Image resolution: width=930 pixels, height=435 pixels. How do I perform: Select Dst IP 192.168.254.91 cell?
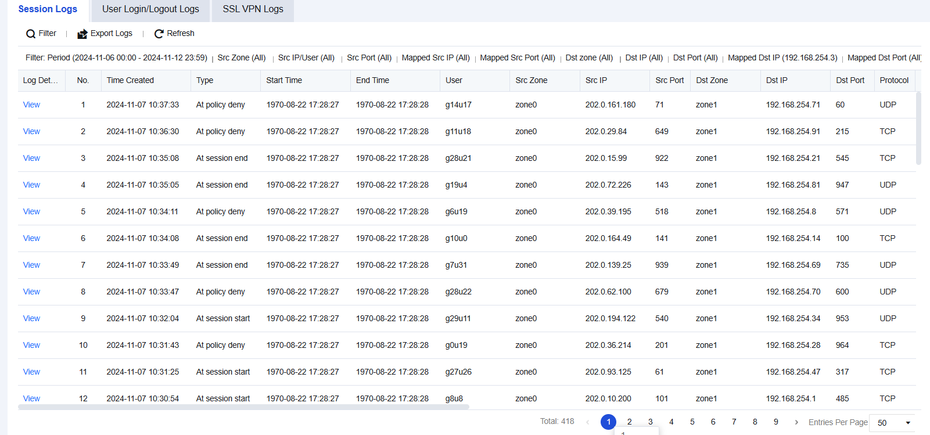[793, 131]
